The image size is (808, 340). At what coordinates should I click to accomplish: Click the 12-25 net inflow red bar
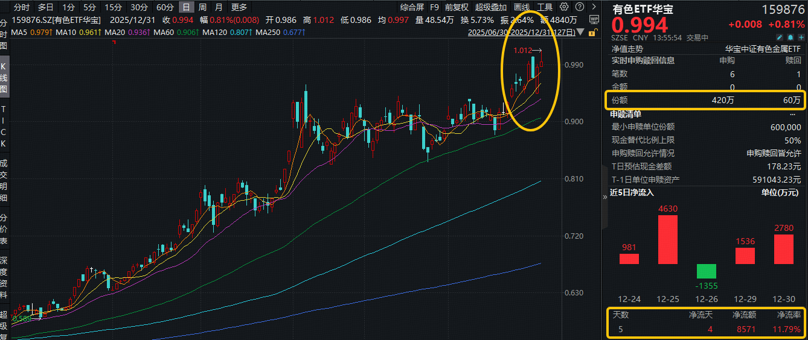(667, 239)
